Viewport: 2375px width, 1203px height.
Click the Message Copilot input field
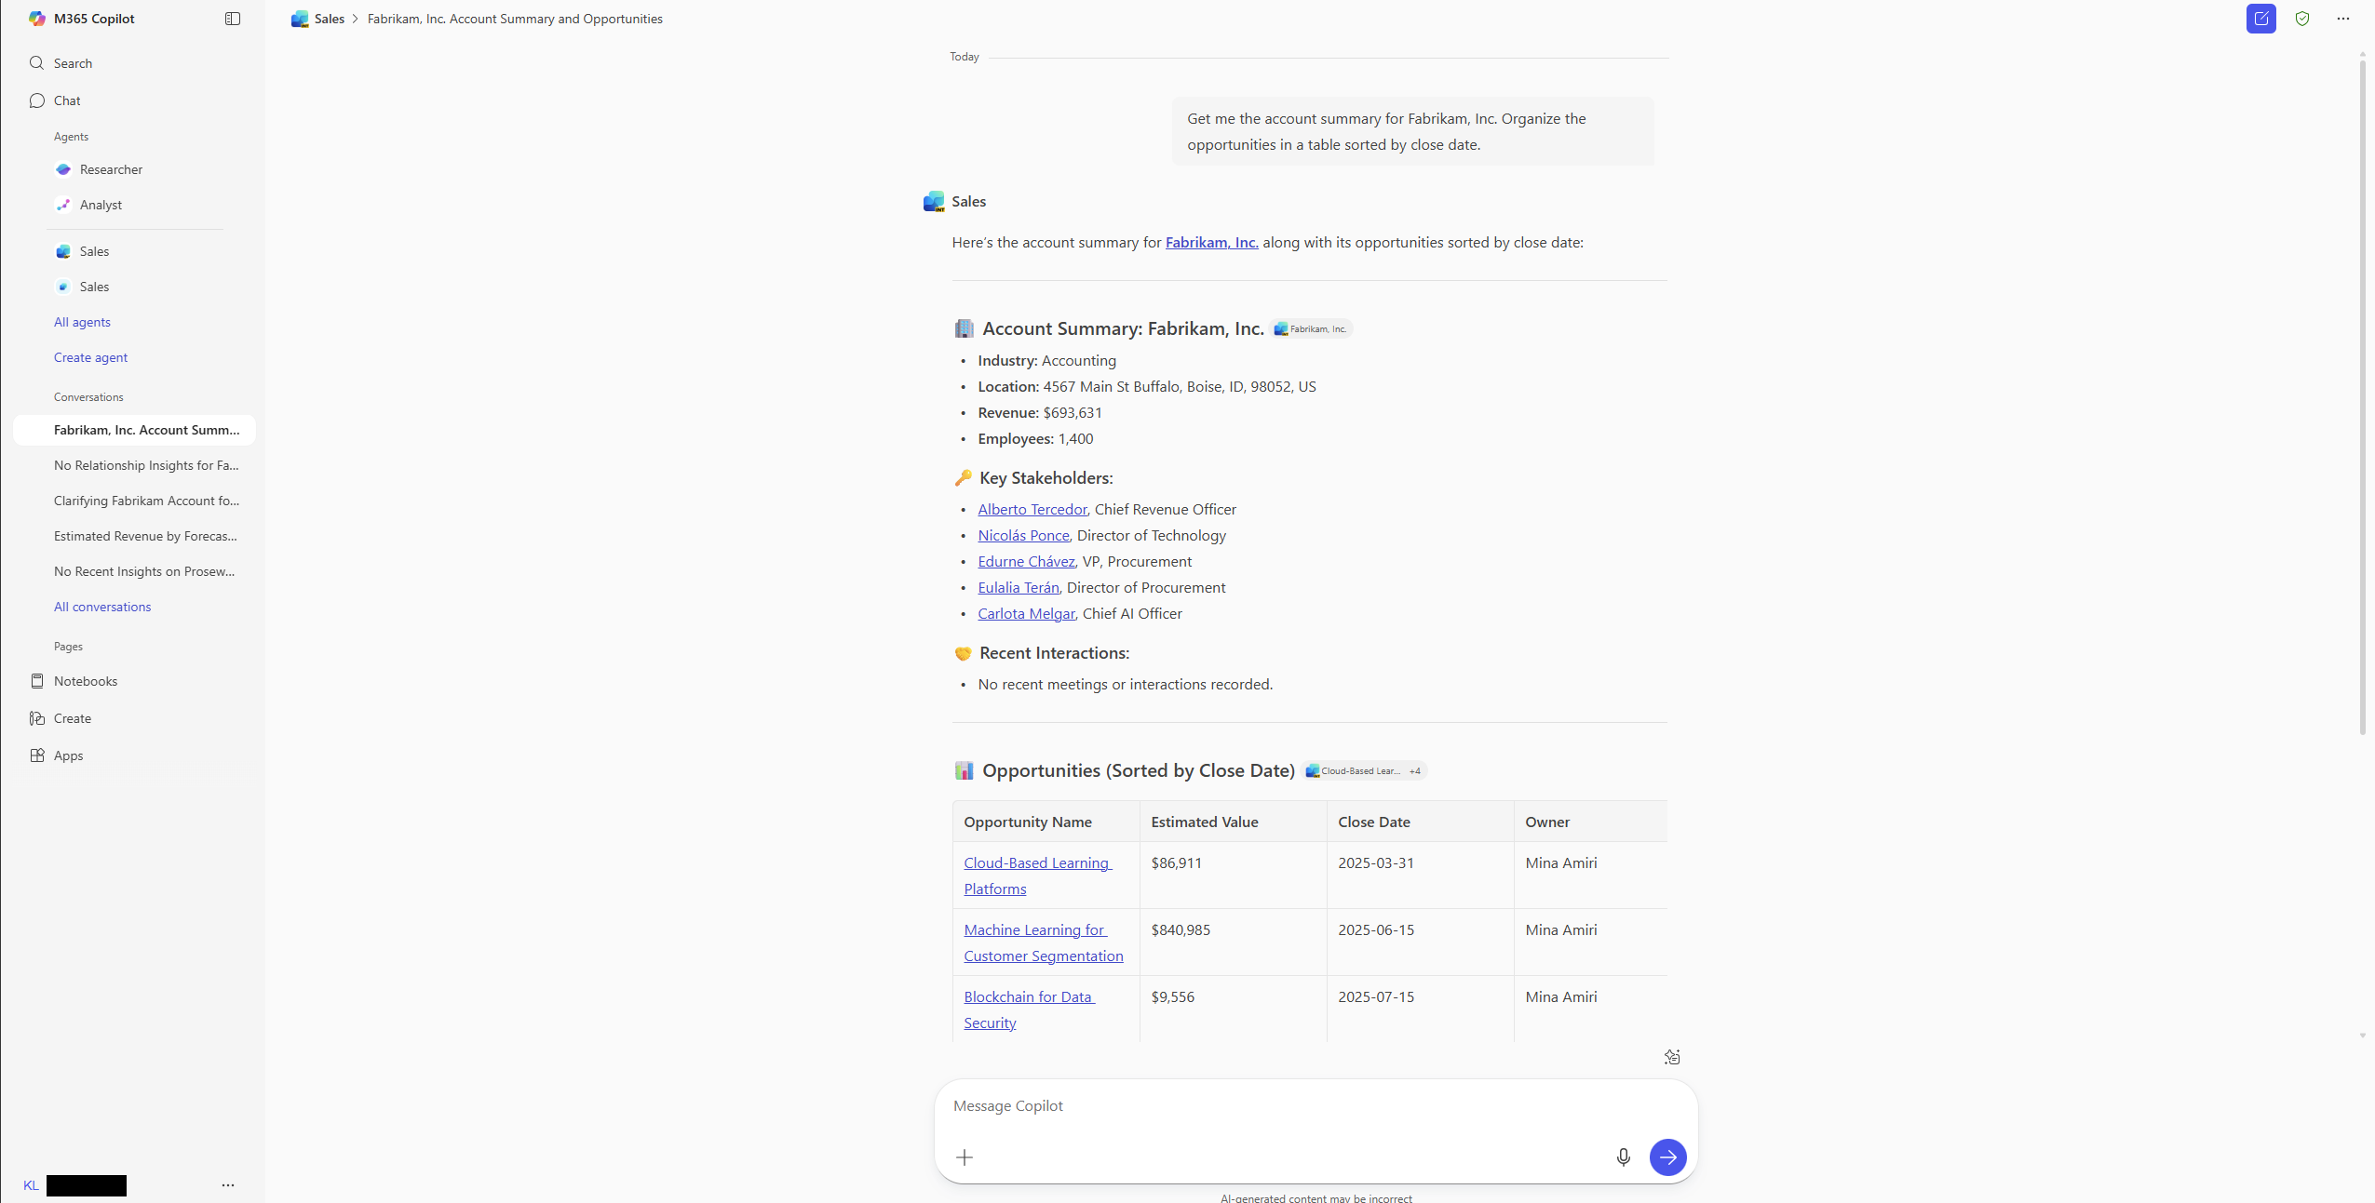pyautogui.click(x=1210, y=1105)
